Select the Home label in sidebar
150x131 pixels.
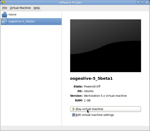(x=12, y=15)
